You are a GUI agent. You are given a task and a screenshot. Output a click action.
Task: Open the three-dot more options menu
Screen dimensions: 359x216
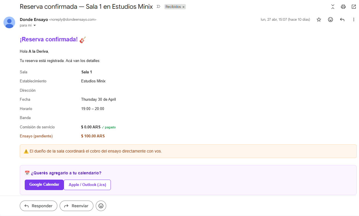click(354, 20)
